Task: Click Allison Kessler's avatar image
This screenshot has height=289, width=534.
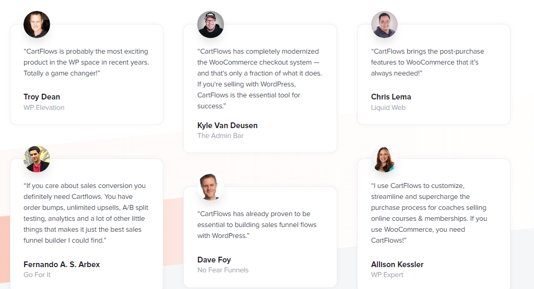Action: 384,159
